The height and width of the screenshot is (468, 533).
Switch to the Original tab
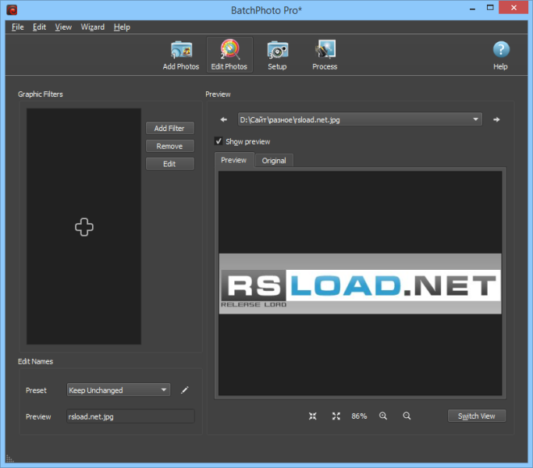pyautogui.click(x=274, y=161)
